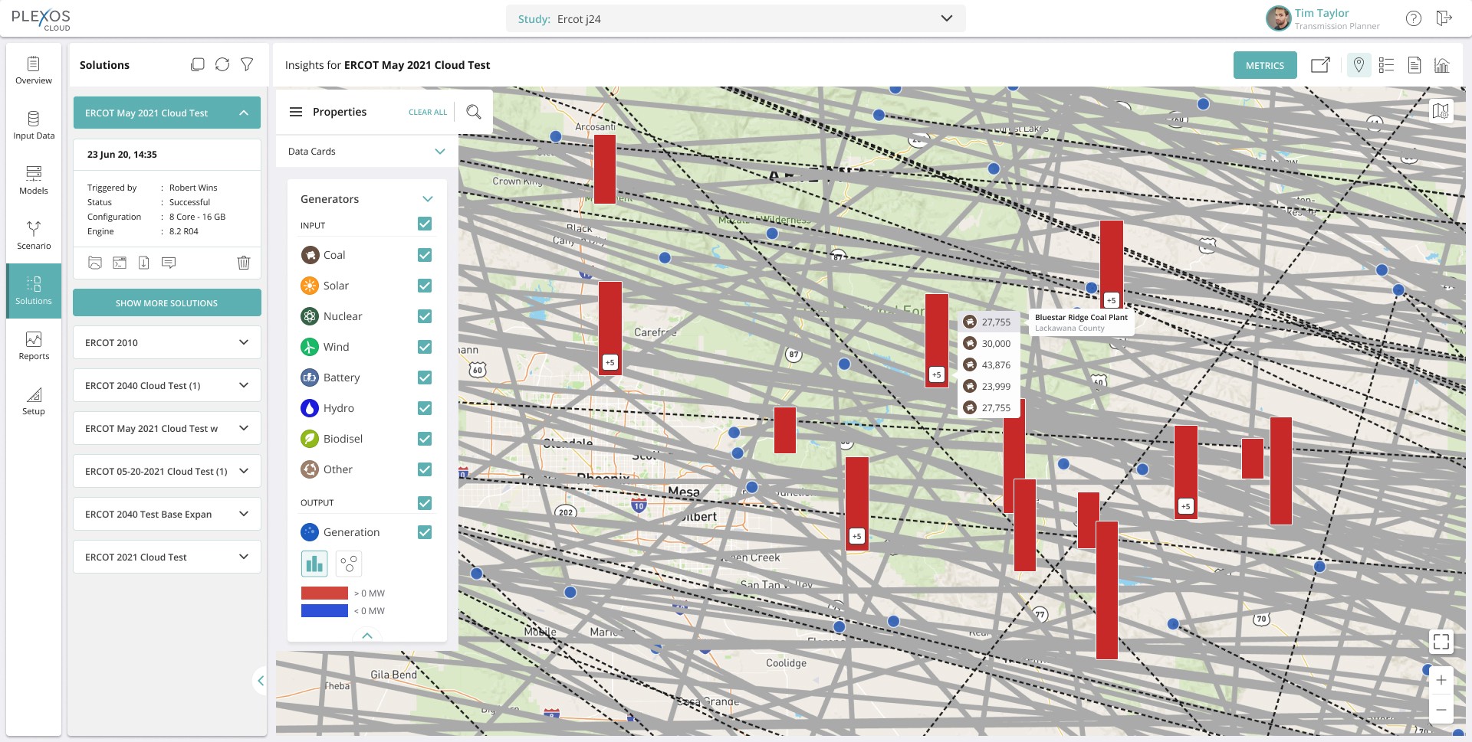Refresh the Solutions list
Image resolution: width=1472 pixels, height=742 pixels.
point(222,65)
